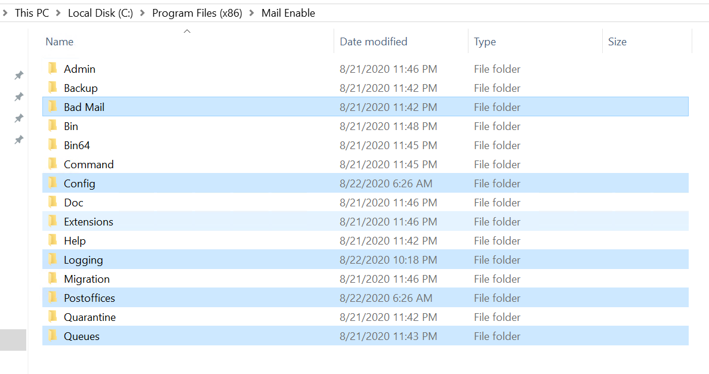
Task: Click the Quarantine folder icon
Action: click(x=53, y=317)
